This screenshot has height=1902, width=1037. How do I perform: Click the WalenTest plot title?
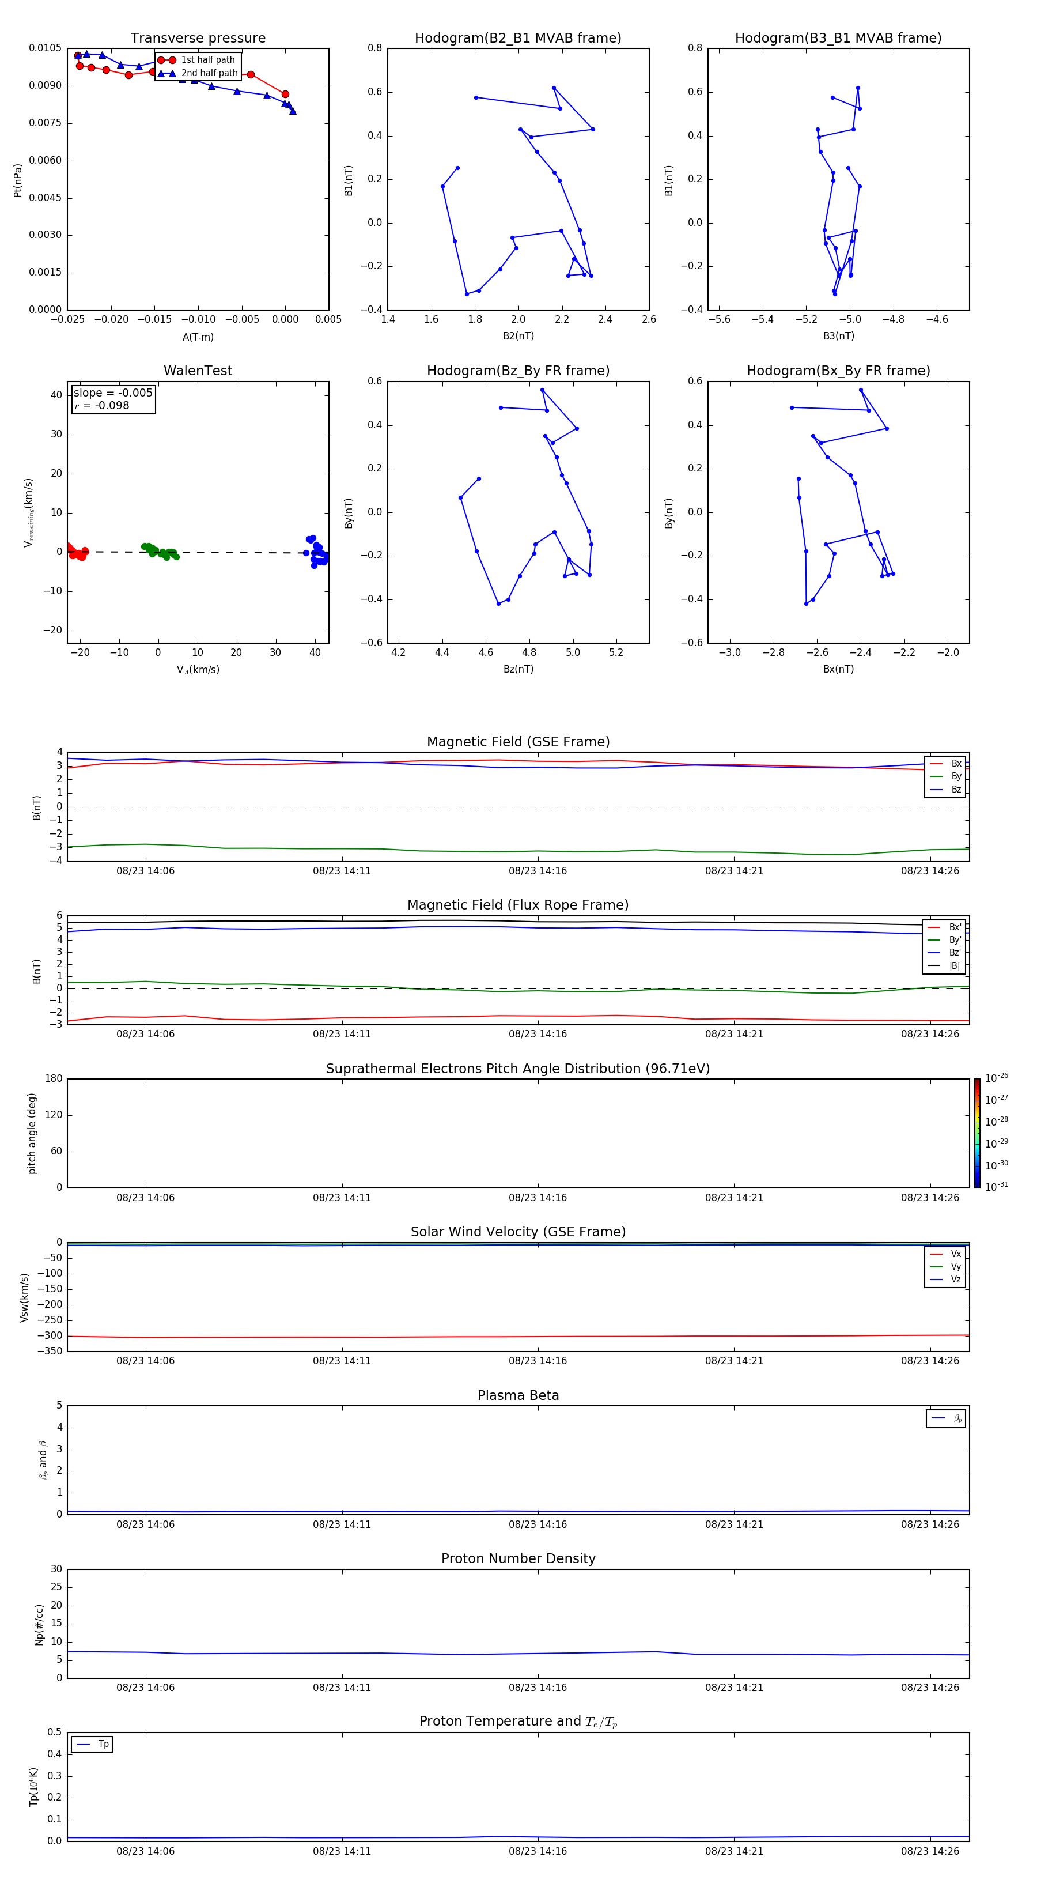198,371
